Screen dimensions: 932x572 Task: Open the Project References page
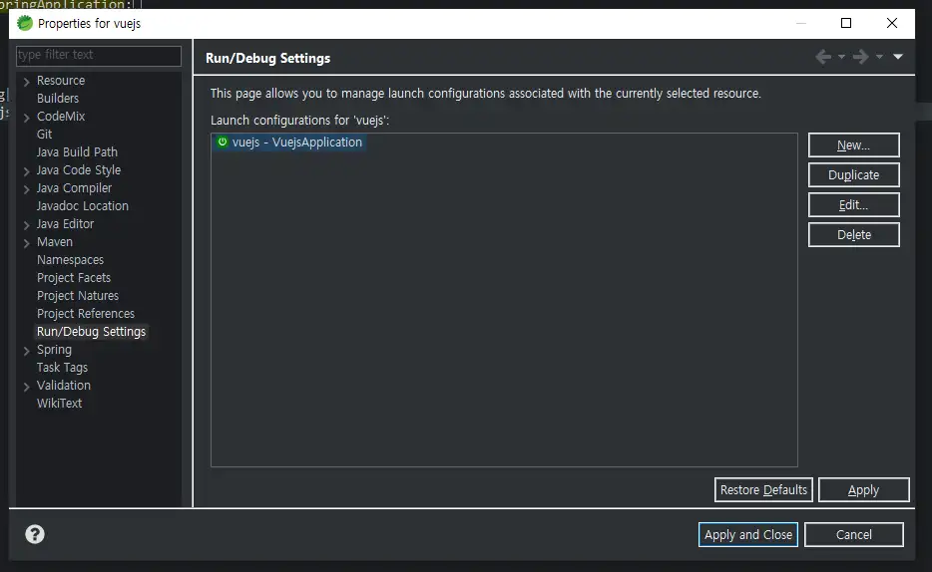point(86,313)
